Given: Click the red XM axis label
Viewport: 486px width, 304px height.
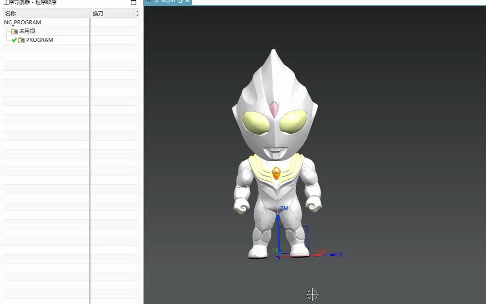Looking at the screenshot, I should 322,251.
